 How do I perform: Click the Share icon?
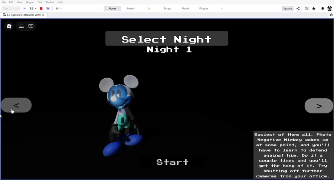pos(298,8)
